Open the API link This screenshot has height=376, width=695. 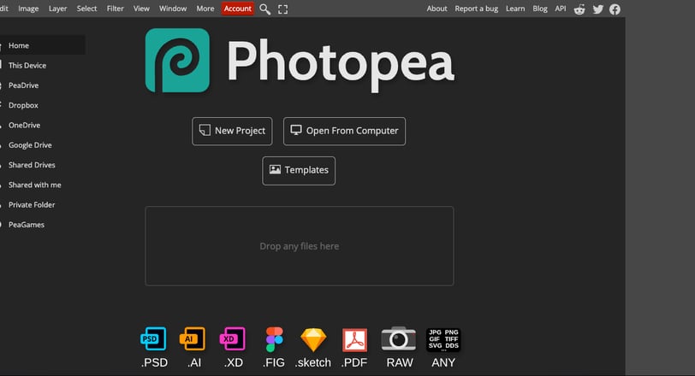click(x=561, y=9)
